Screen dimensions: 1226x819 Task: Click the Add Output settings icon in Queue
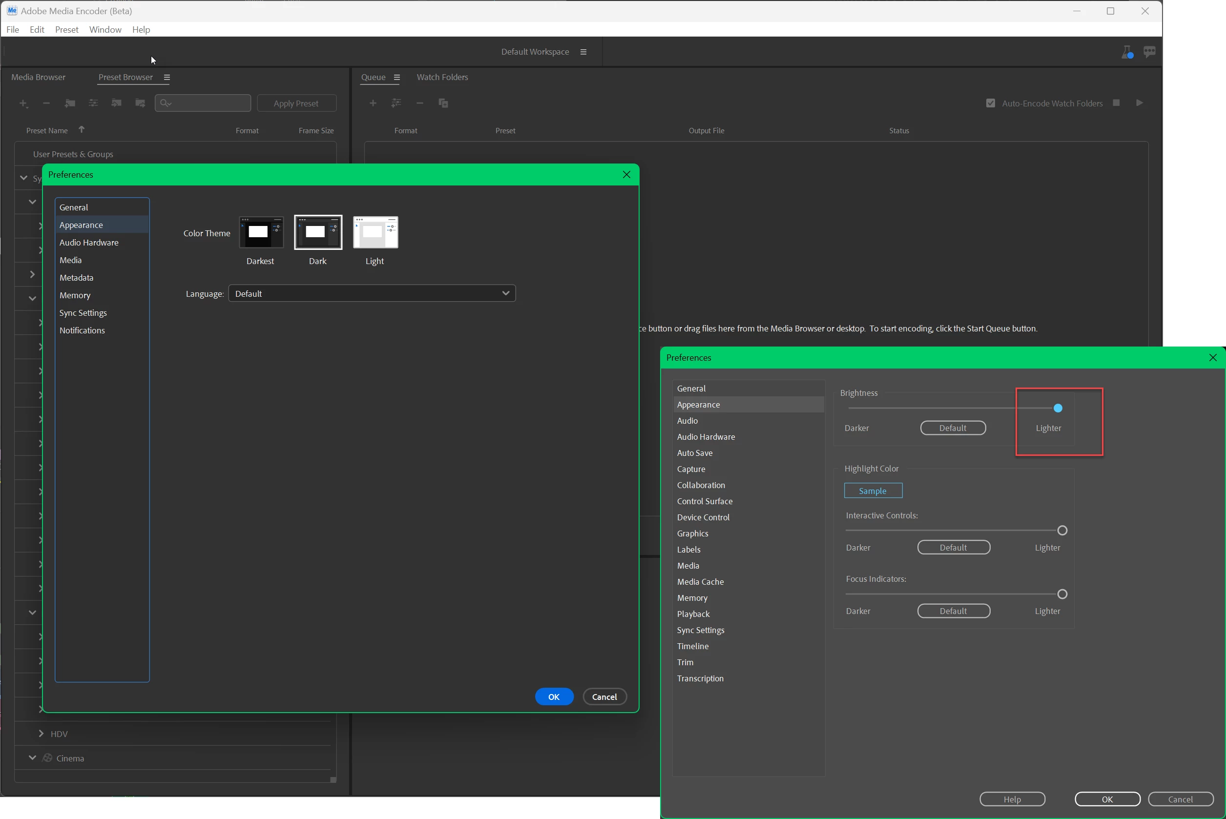click(x=396, y=103)
